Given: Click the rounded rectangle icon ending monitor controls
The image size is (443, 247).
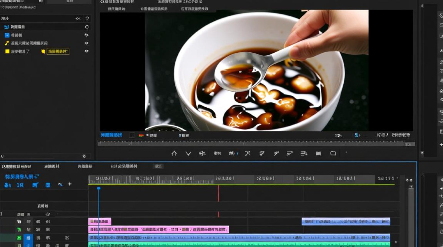Looking at the screenshot, I should click(333, 153).
